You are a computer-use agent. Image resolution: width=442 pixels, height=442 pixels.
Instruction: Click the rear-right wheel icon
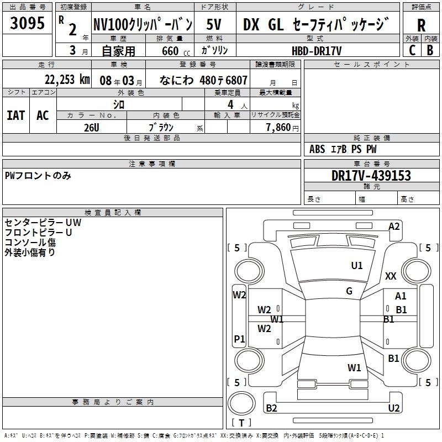(417, 360)
